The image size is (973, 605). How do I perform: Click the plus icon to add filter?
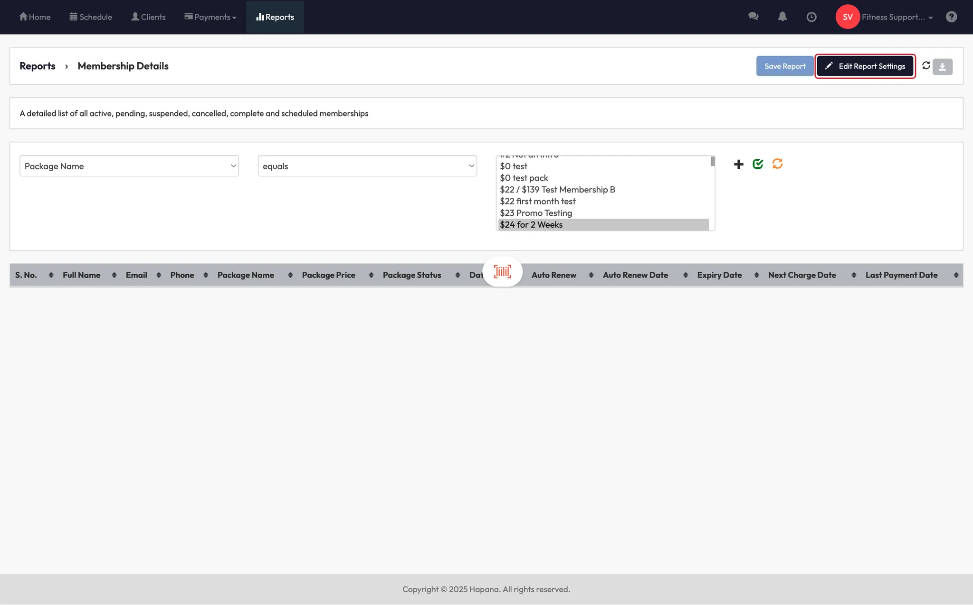(x=738, y=164)
